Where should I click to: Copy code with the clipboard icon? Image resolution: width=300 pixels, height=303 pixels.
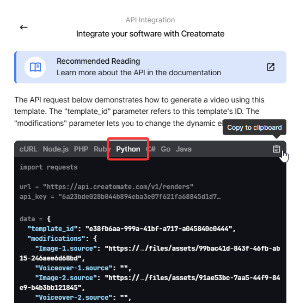(276, 149)
